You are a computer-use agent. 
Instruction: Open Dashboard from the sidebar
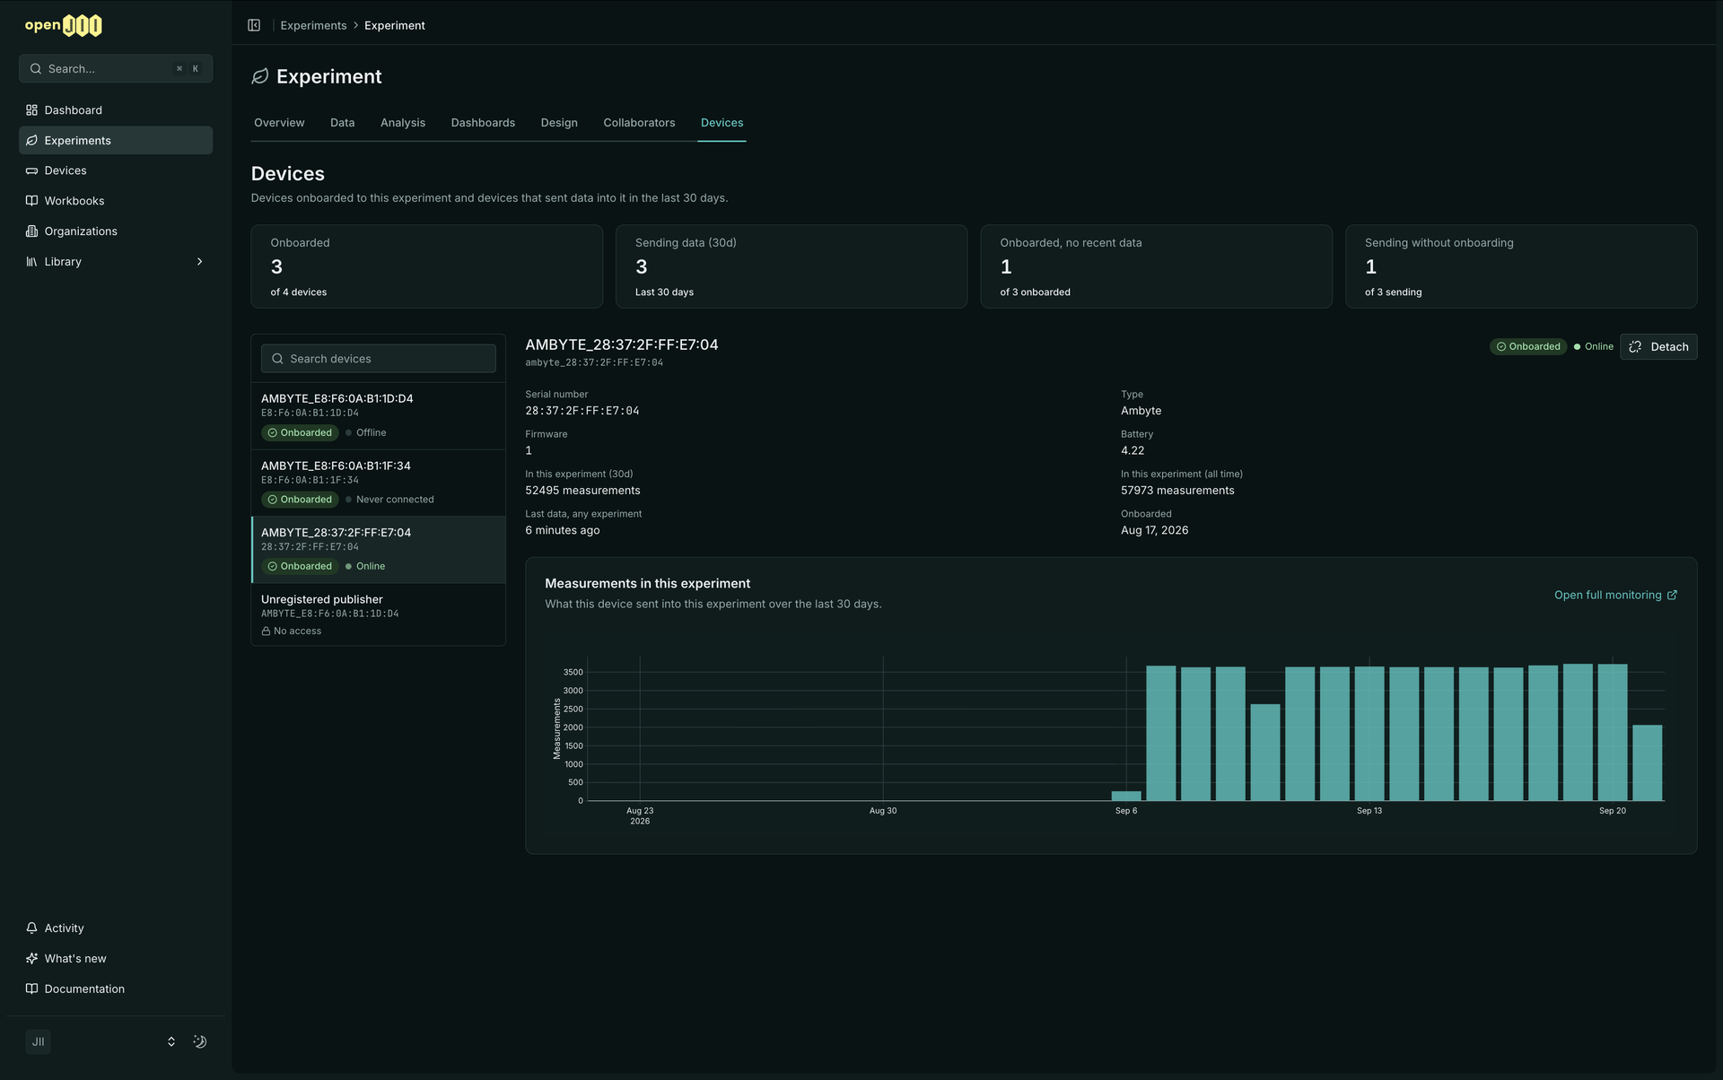tap(116, 110)
